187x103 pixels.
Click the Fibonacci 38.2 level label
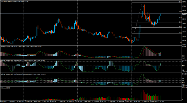180,27
